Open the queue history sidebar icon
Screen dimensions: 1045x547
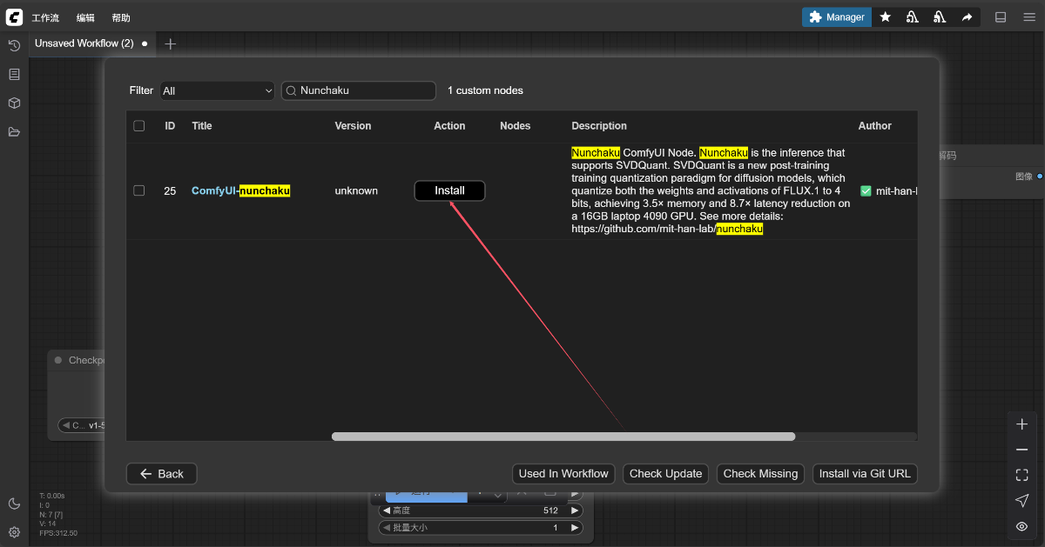tap(14, 45)
